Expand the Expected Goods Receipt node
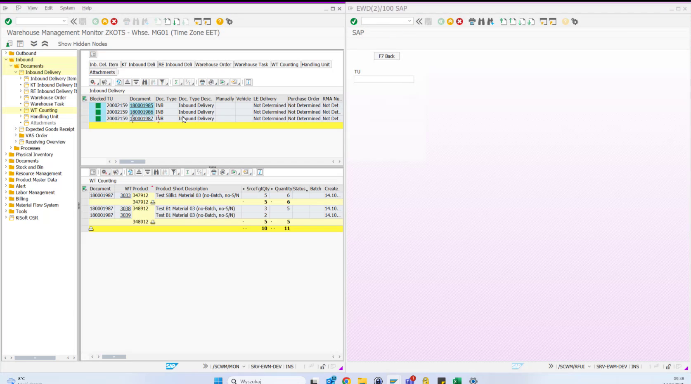 [x=16, y=129]
